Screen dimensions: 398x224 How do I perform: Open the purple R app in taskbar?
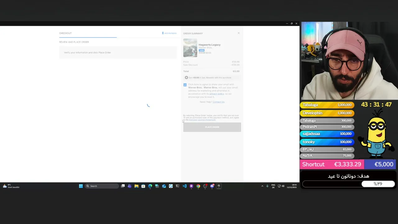[191, 186]
